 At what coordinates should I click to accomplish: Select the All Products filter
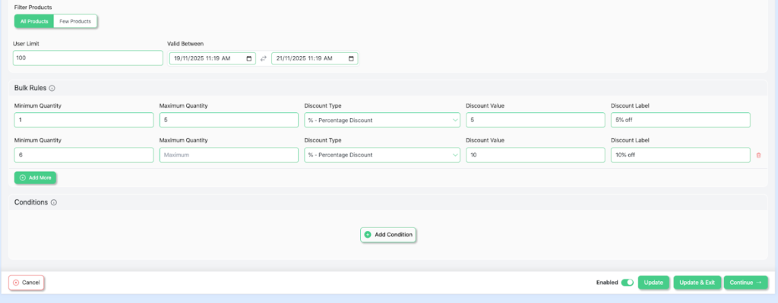(34, 21)
